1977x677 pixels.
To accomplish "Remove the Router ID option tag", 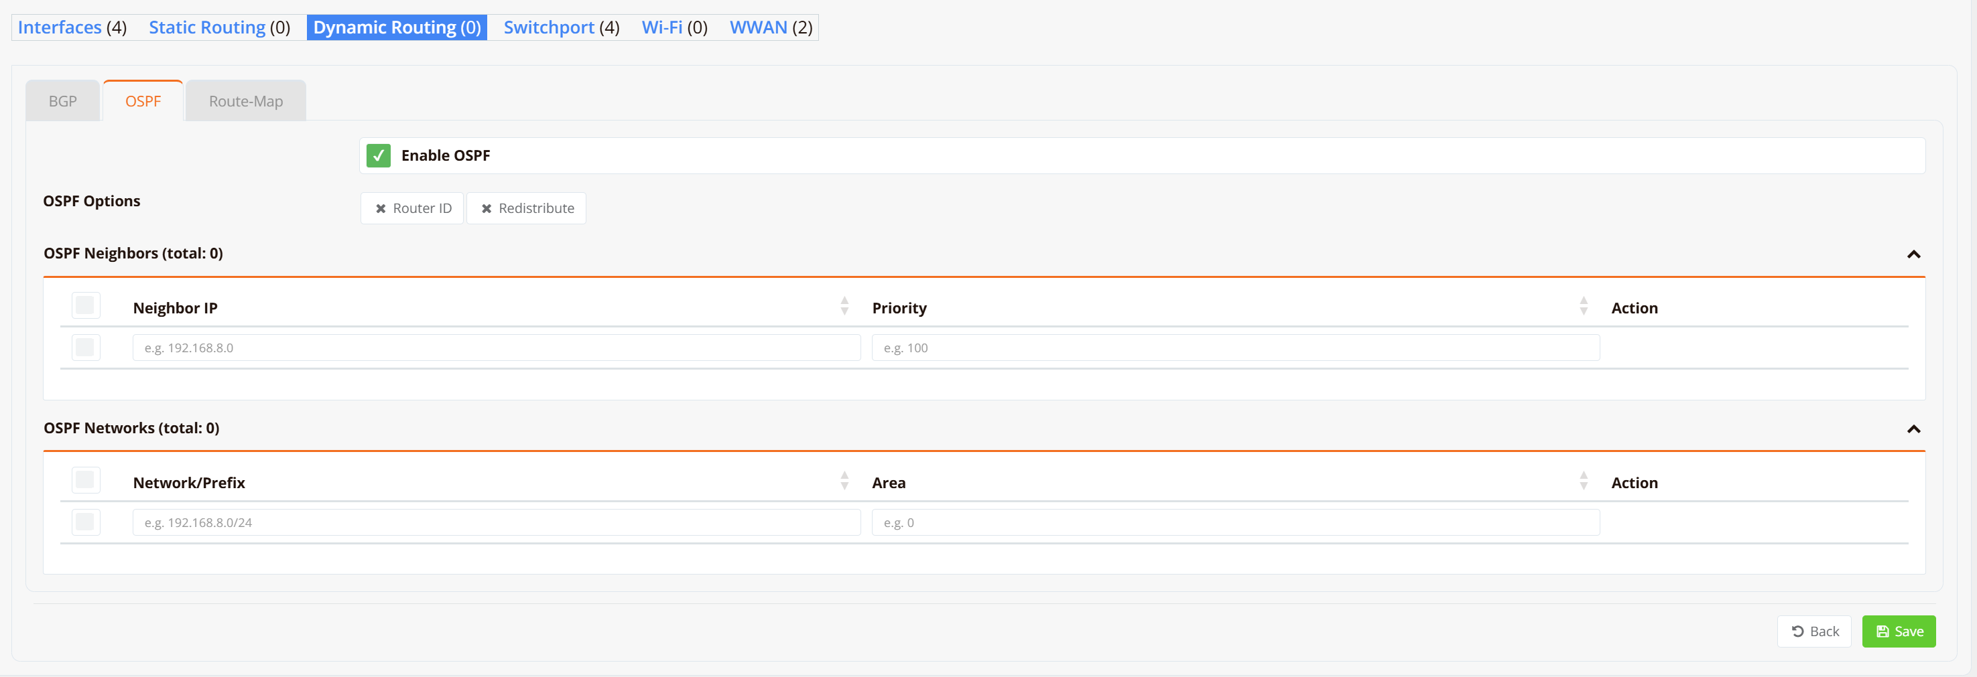I will point(381,208).
